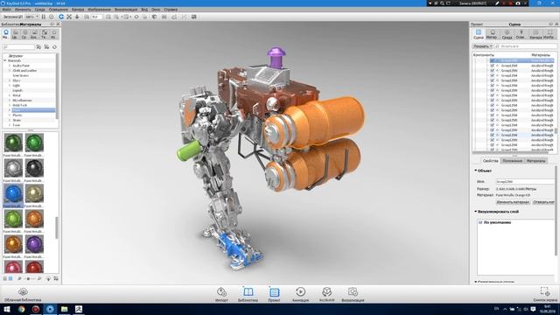Click the red recorder app in the taskbar

pos(36,309)
